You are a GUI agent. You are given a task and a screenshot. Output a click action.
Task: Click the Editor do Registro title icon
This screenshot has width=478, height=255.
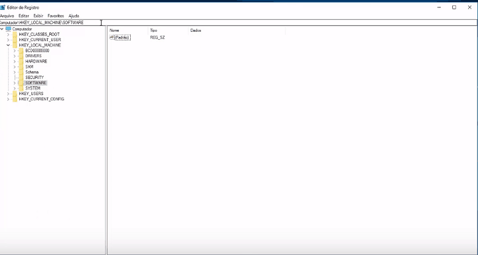point(3,7)
